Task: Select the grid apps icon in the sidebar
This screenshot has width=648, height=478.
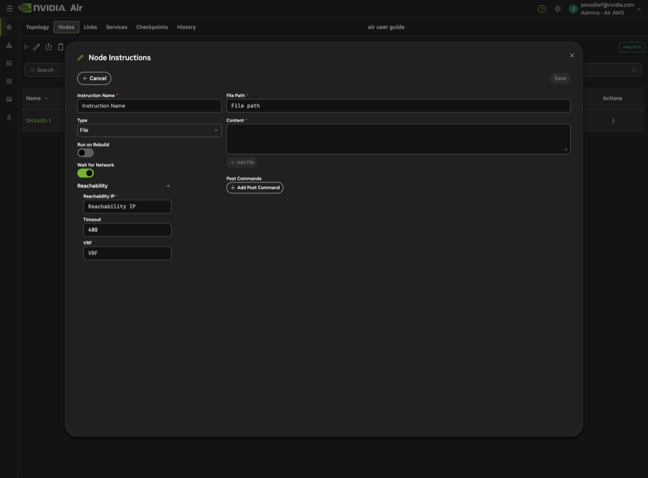Action: click(x=9, y=81)
